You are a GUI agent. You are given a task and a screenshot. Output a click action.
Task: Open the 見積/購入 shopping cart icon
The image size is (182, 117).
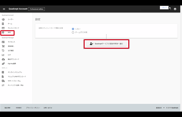(x=3, y=46)
